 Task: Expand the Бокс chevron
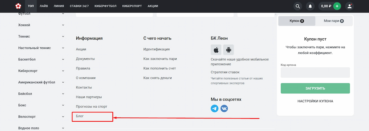pyautogui.click(x=63, y=105)
